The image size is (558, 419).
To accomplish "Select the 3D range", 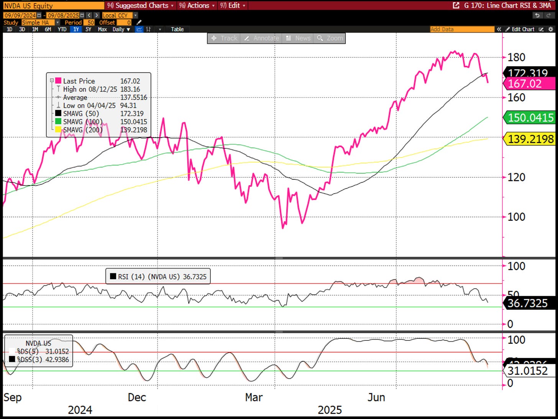I will [22, 29].
